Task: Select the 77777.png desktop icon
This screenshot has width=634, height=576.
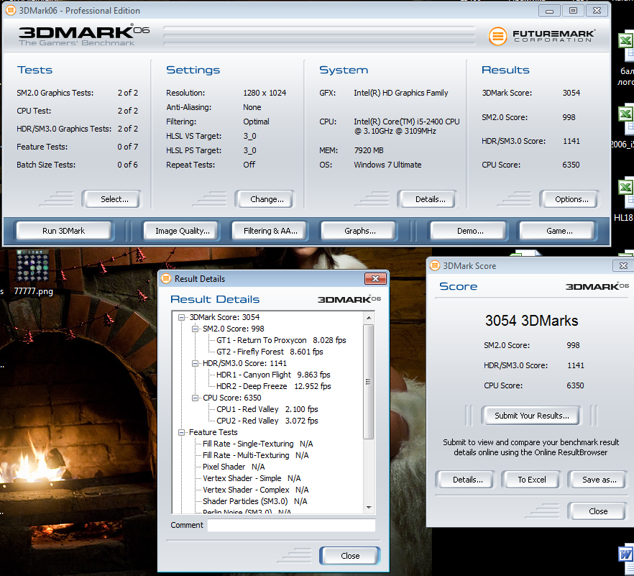Action: [33, 273]
